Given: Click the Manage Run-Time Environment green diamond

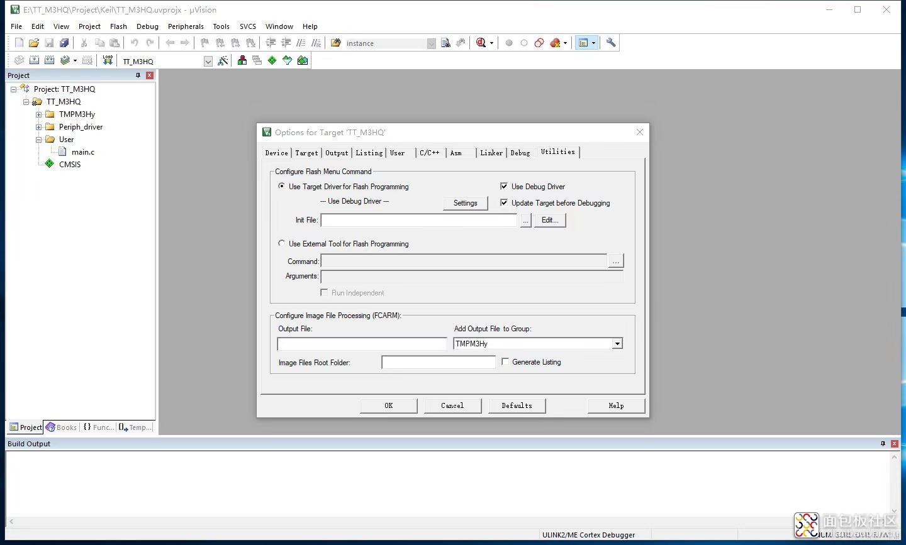Looking at the screenshot, I should (x=272, y=60).
